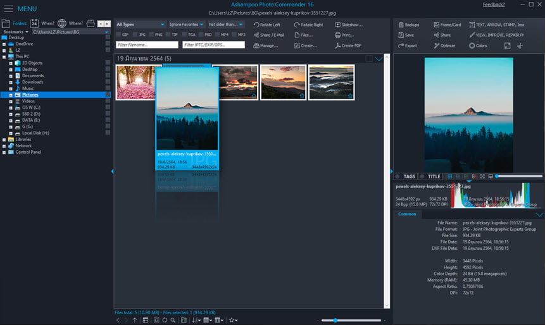Open the All Types filter dropdown

(141, 24)
